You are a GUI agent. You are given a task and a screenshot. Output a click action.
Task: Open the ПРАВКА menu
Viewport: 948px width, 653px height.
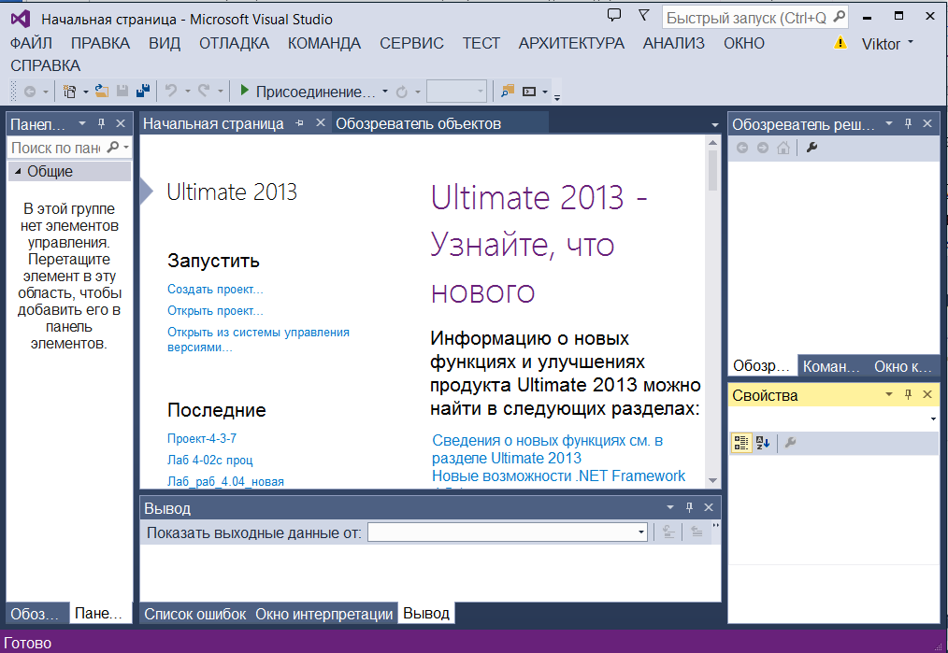[x=100, y=44]
